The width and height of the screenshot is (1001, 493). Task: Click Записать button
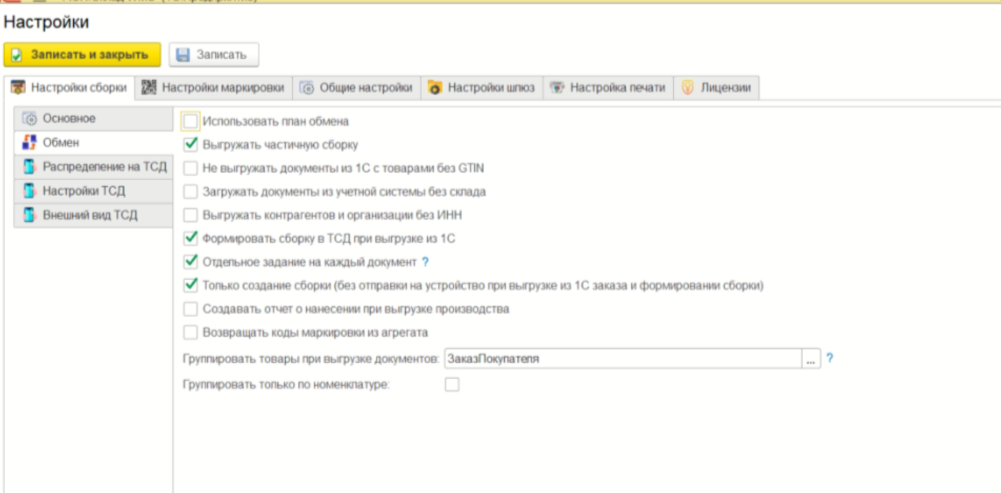coord(214,55)
